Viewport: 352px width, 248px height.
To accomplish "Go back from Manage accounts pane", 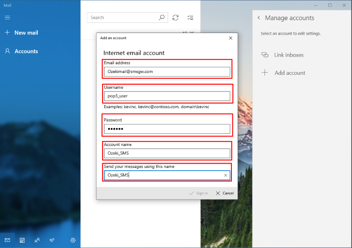I will (259, 18).
